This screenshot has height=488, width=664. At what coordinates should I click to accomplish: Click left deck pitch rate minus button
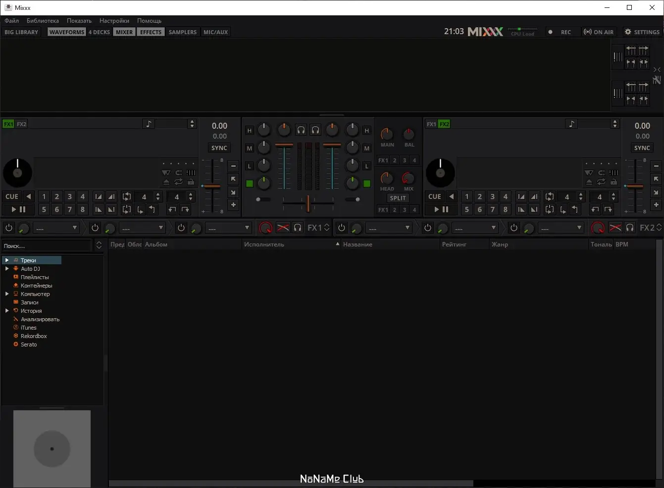234,166
